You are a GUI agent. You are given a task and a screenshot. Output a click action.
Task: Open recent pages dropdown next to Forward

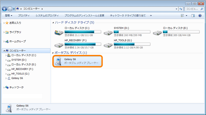14,9
